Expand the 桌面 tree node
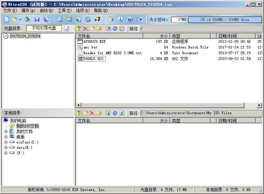Screen dimensions: 264x194 click(x=6, y=137)
